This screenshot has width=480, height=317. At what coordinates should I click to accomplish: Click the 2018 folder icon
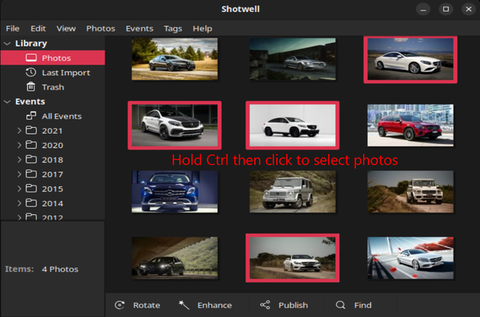[x=31, y=159]
